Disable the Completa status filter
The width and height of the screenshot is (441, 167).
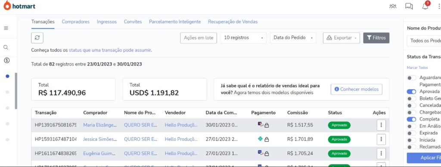(411, 119)
